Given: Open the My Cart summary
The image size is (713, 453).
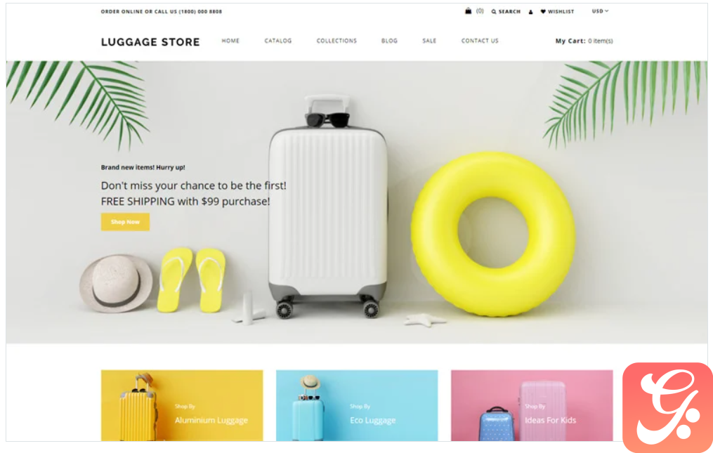Looking at the screenshot, I should coord(584,41).
